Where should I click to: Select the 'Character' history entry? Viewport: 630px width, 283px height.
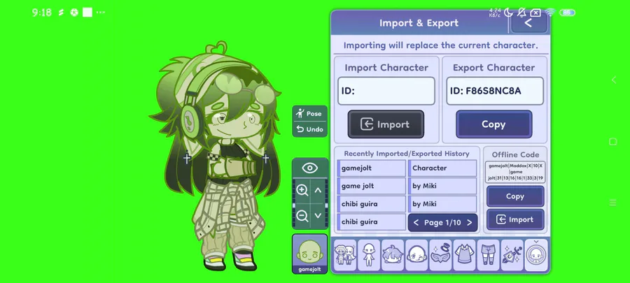[x=442, y=168]
